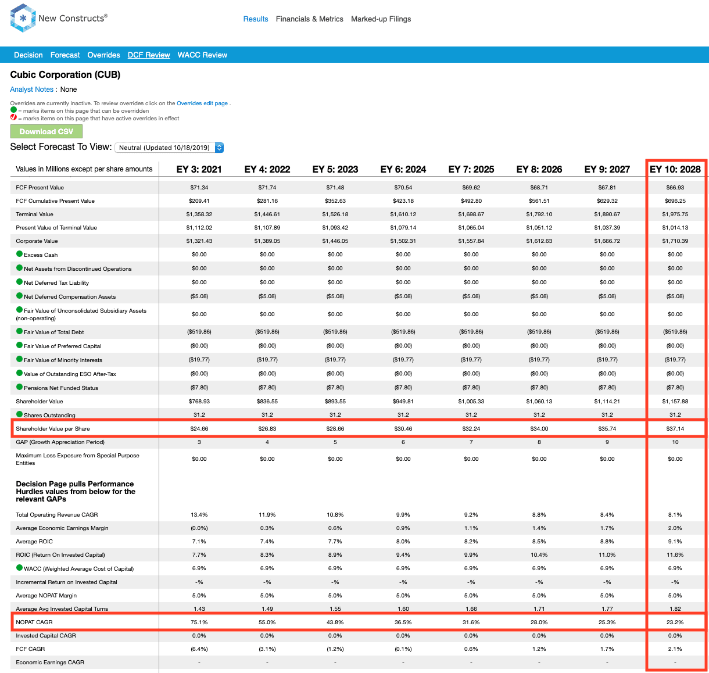The width and height of the screenshot is (709, 673).
Task: Click the Corporate Value row label
Action: (x=37, y=241)
